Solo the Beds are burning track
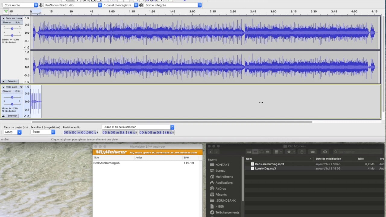 18,23
